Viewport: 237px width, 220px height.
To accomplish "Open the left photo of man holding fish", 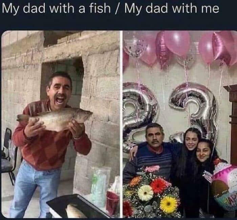I will [x=61, y=124].
